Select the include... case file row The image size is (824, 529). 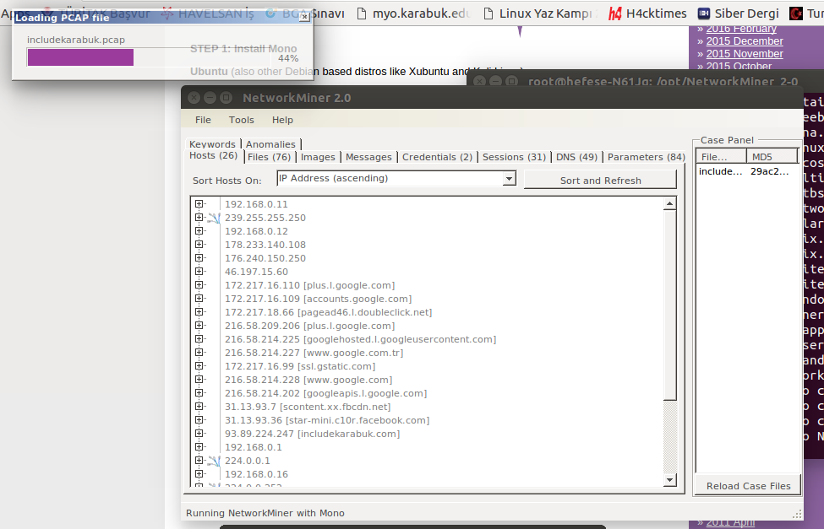[x=747, y=171]
